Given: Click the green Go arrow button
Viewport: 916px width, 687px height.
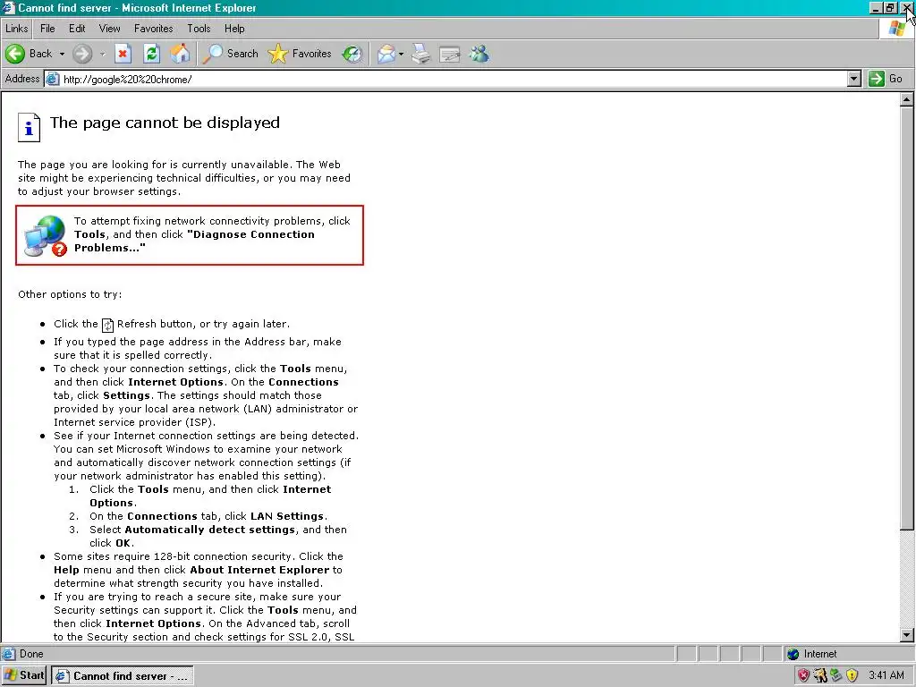Looking at the screenshot, I should coord(877,79).
